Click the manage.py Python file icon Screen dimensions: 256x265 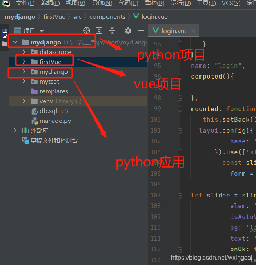click(34, 121)
